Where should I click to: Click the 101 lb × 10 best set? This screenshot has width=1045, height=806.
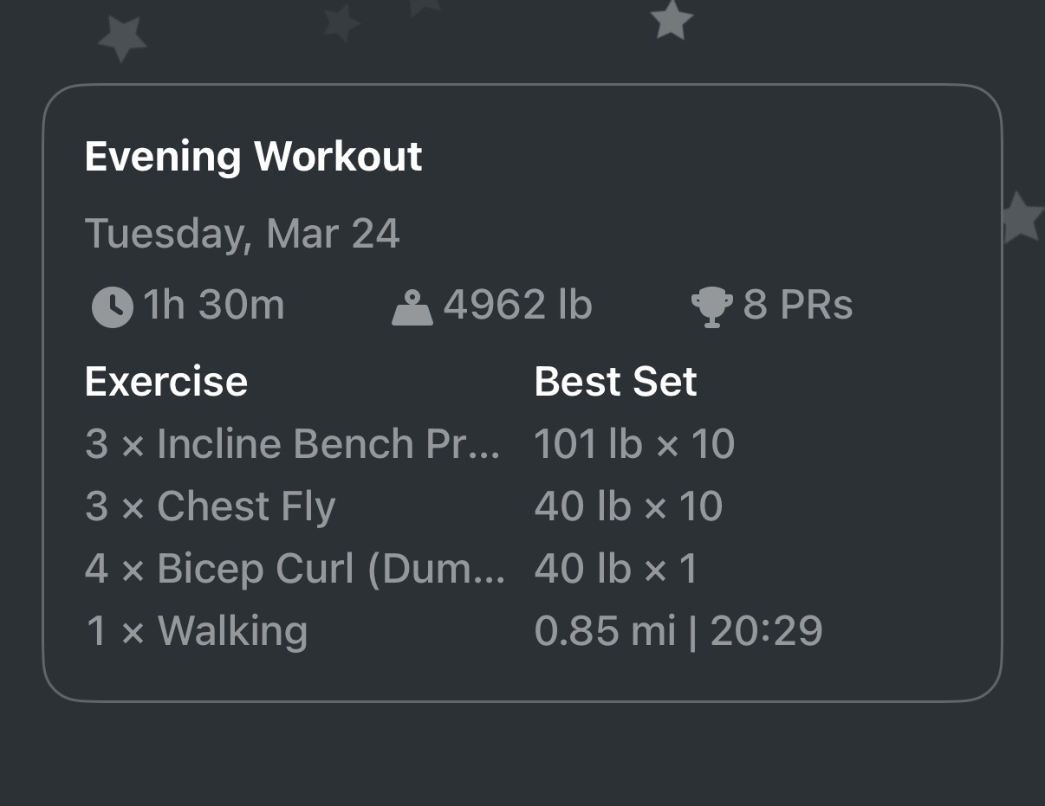pyautogui.click(x=634, y=443)
